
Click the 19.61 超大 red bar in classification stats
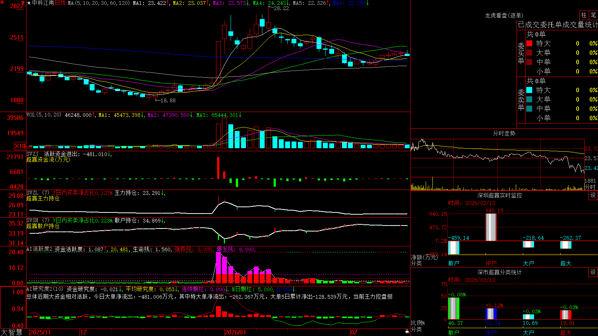click(x=566, y=315)
